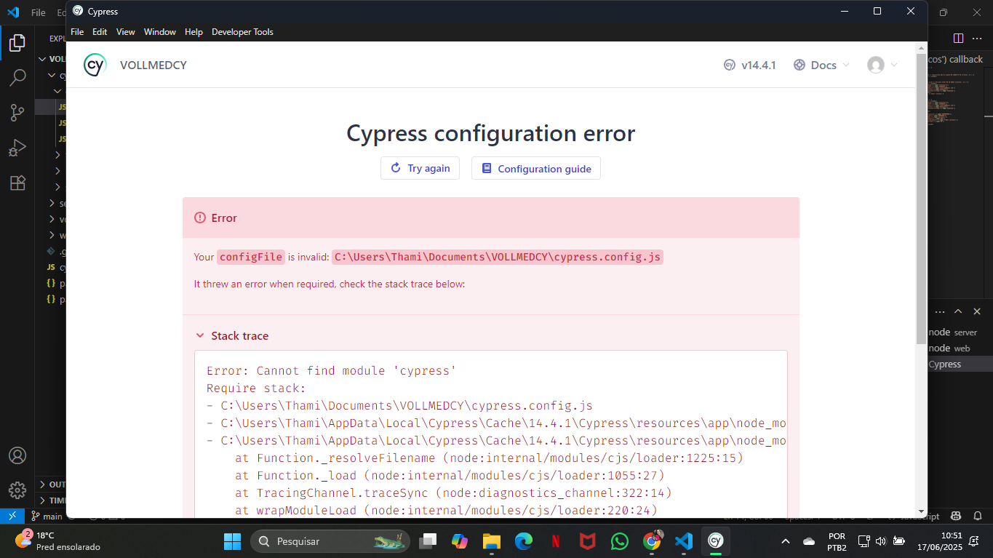
Task: Open VS Code Extensions icon
Action: point(17,183)
